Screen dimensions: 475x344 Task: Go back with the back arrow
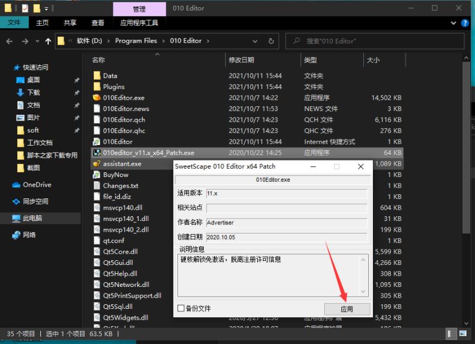click(9, 41)
